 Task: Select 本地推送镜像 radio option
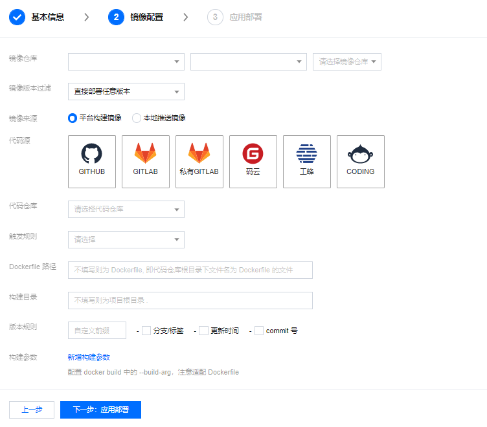(x=137, y=118)
